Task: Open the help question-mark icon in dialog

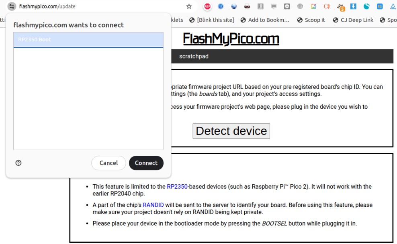Action: point(18,163)
